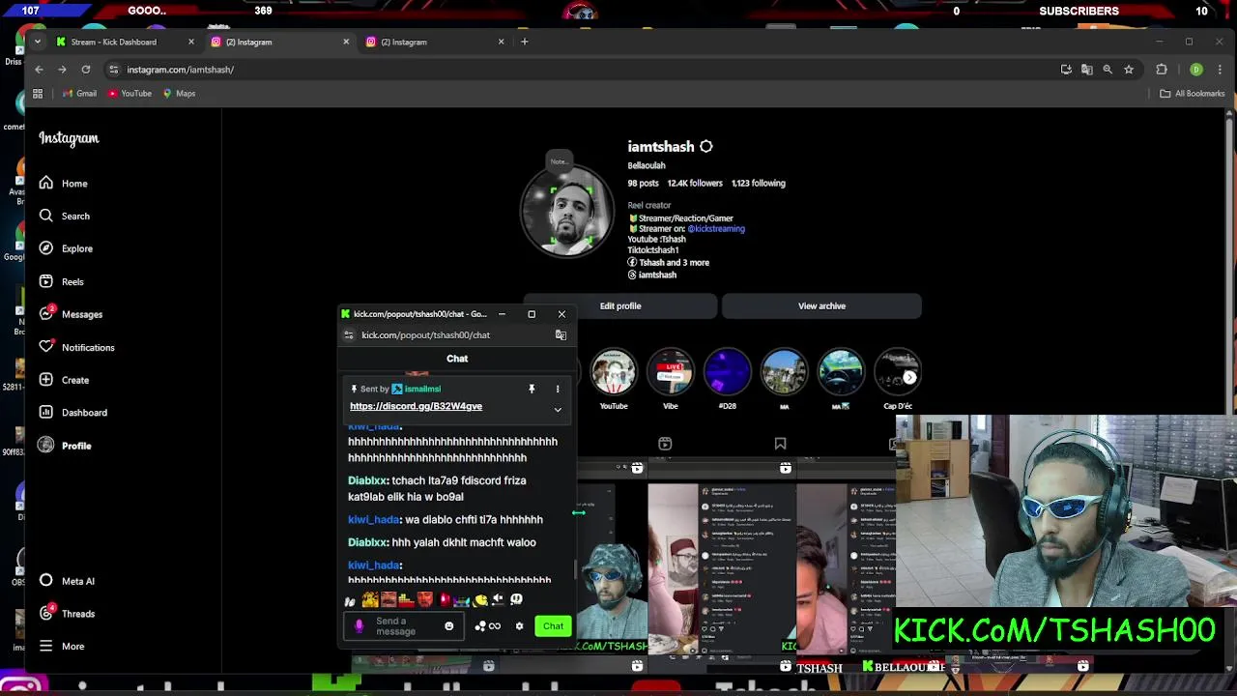Image resolution: width=1237 pixels, height=696 pixels.
Task: Show the next story highlights with the arrow
Action: [909, 377]
